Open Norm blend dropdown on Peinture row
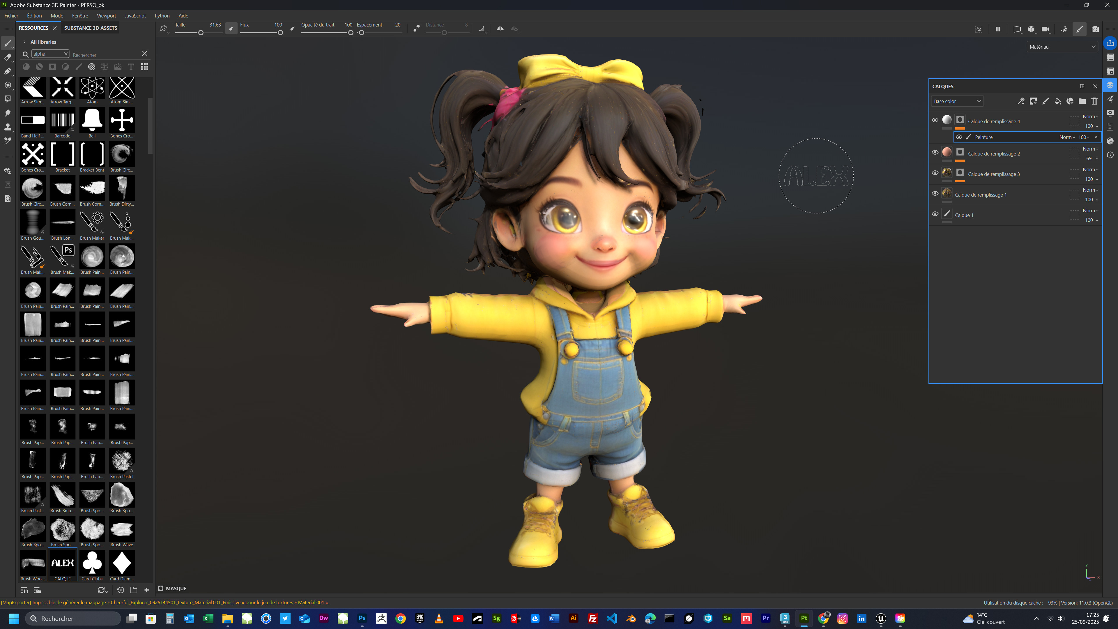This screenshot has height=629, width=1118. coord(1067,137)
